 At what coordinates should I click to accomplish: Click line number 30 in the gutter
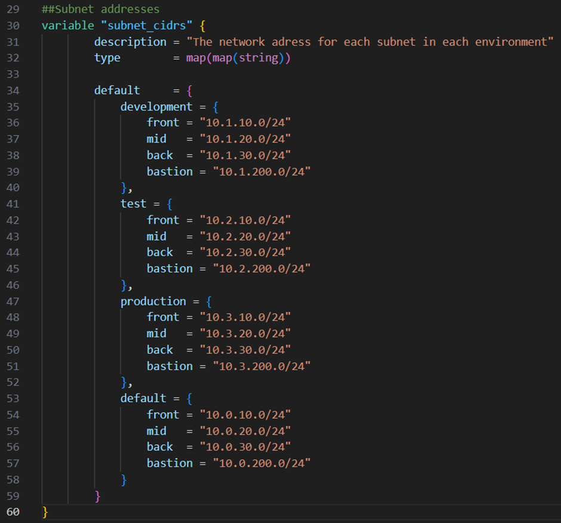click(x=13, y=26)
